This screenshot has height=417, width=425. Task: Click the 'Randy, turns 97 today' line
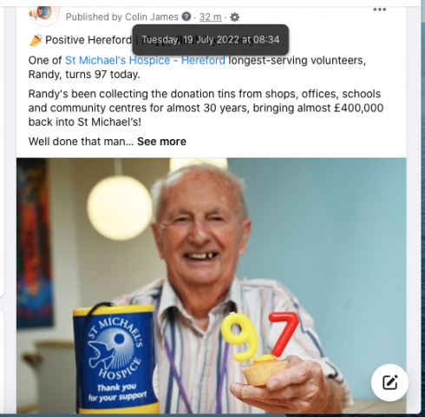click(x=84, y=75)
